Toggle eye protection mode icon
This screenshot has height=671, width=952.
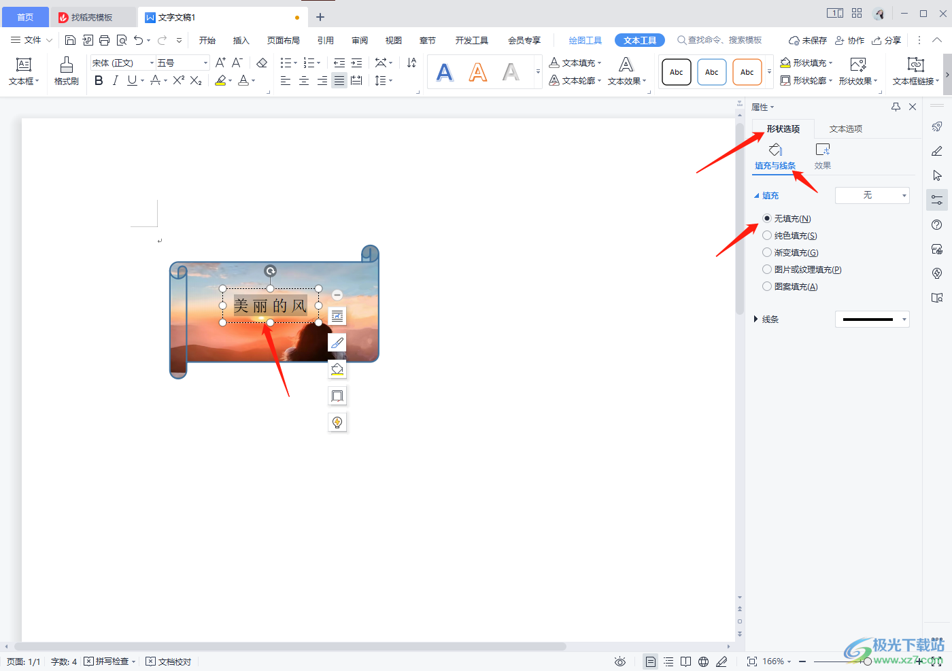click(x=619, y=661)
